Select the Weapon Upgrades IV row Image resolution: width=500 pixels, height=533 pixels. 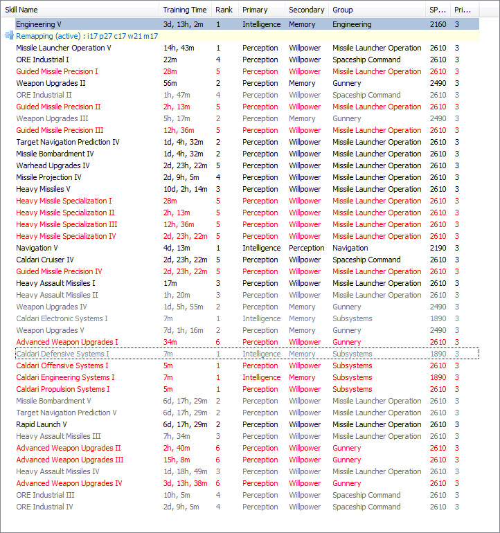(x=247, y=307)
